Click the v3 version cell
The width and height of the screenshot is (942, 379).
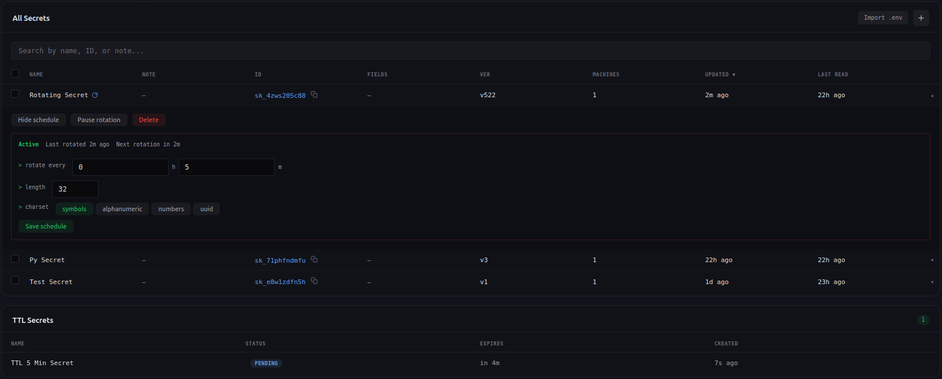484,260
